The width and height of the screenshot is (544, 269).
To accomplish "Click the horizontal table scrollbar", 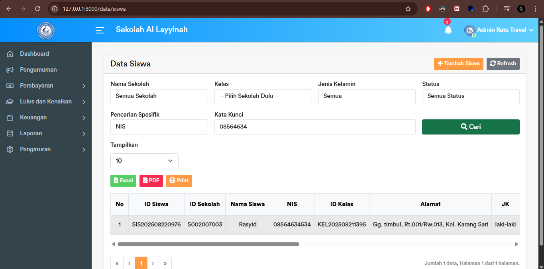I will coord(208,244).
